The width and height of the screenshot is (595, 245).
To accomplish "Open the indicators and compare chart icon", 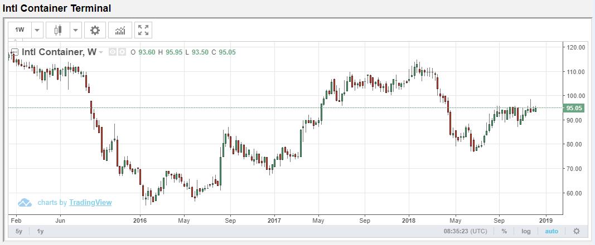I will coord(120,30).
